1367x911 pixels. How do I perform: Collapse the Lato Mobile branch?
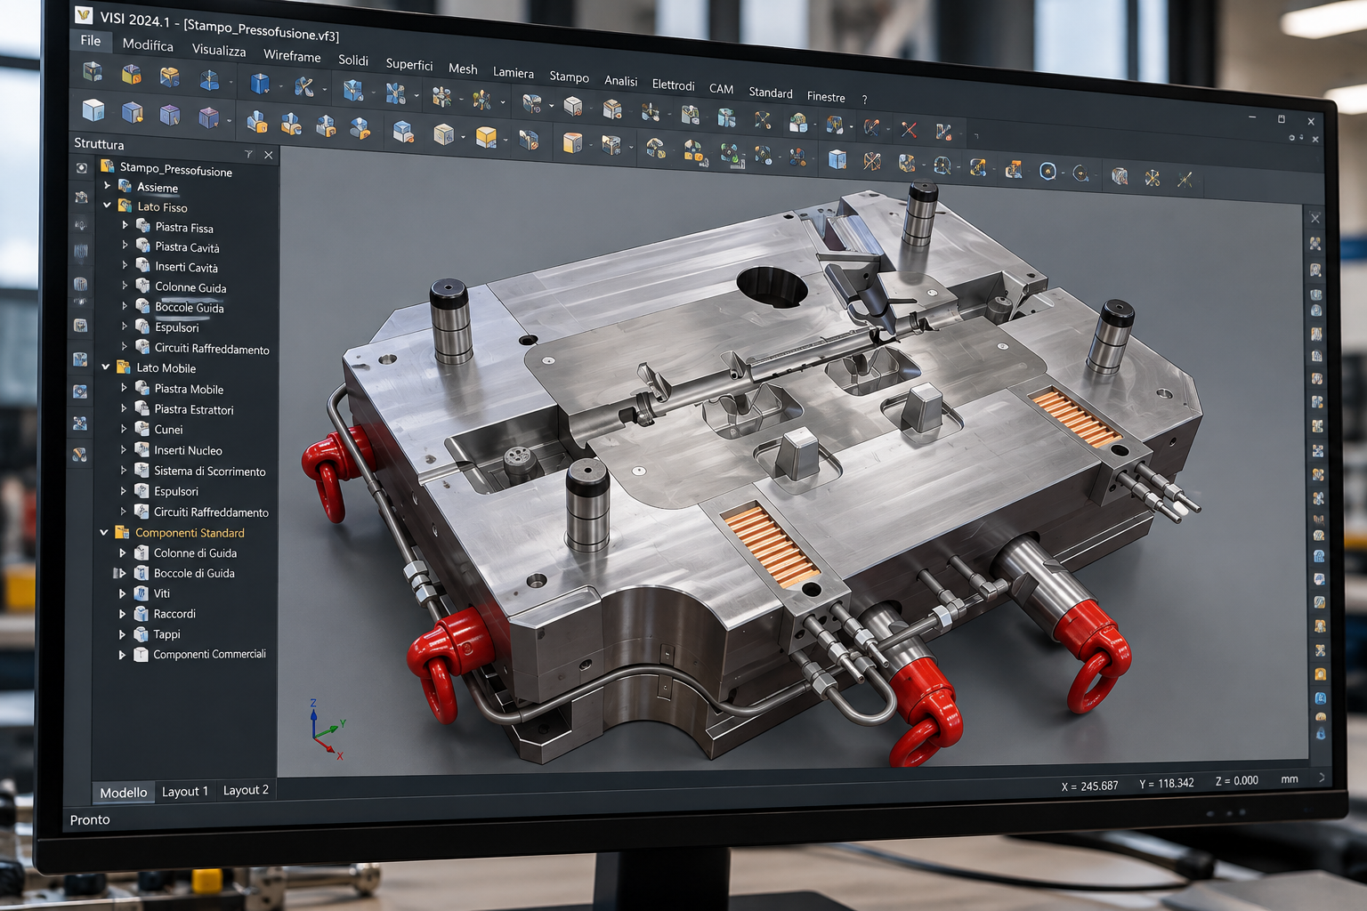pyautogui.click(x=105, y=367)
